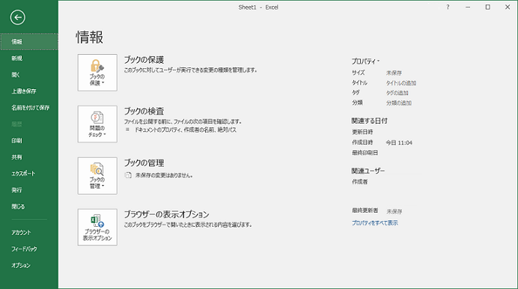Click タイトルの追加 field

coord(401,83)
